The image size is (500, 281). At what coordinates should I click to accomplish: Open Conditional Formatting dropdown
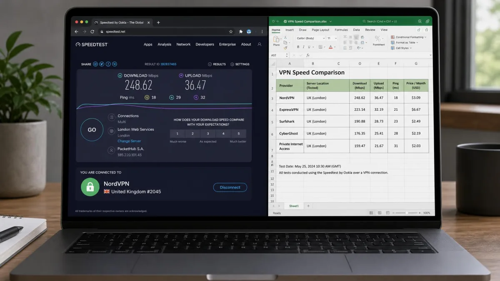tap(408, 37)
